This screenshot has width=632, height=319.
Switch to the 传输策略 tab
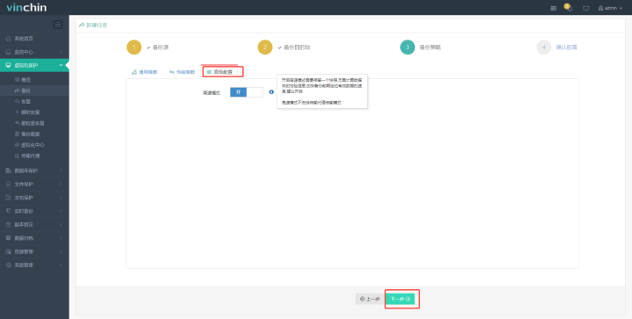183,72
